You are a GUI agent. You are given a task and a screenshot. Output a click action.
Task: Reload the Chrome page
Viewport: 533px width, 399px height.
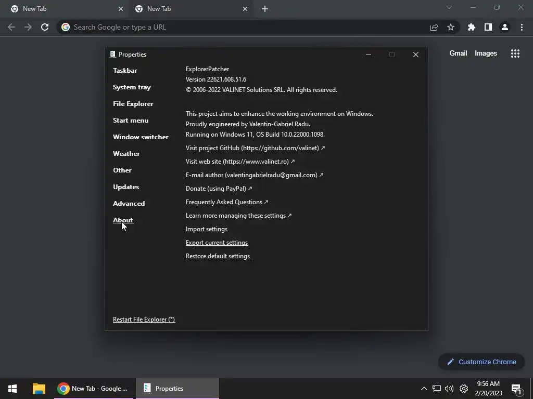[x=45, y=27]
